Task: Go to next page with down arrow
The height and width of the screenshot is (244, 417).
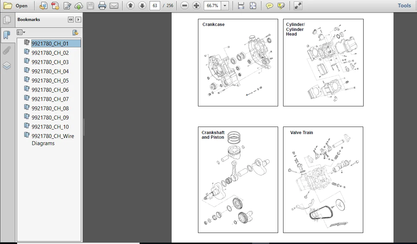Action: [142, 5]
